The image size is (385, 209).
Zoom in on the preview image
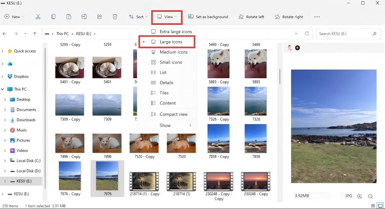[x=359, y=196]
